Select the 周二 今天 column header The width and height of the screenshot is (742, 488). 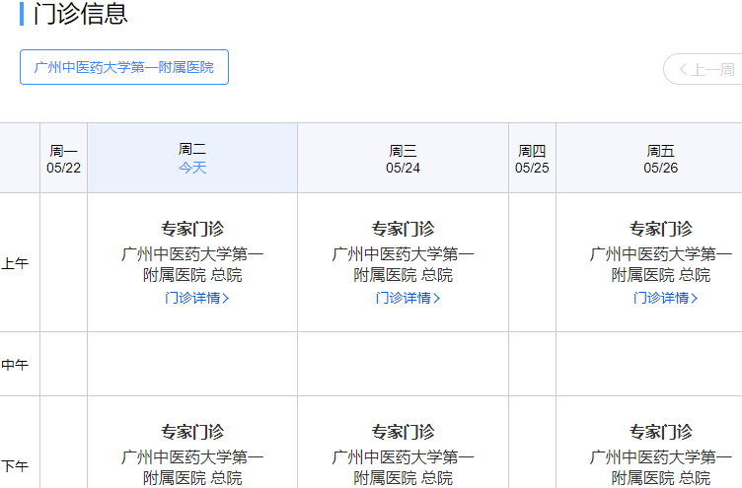192,159
